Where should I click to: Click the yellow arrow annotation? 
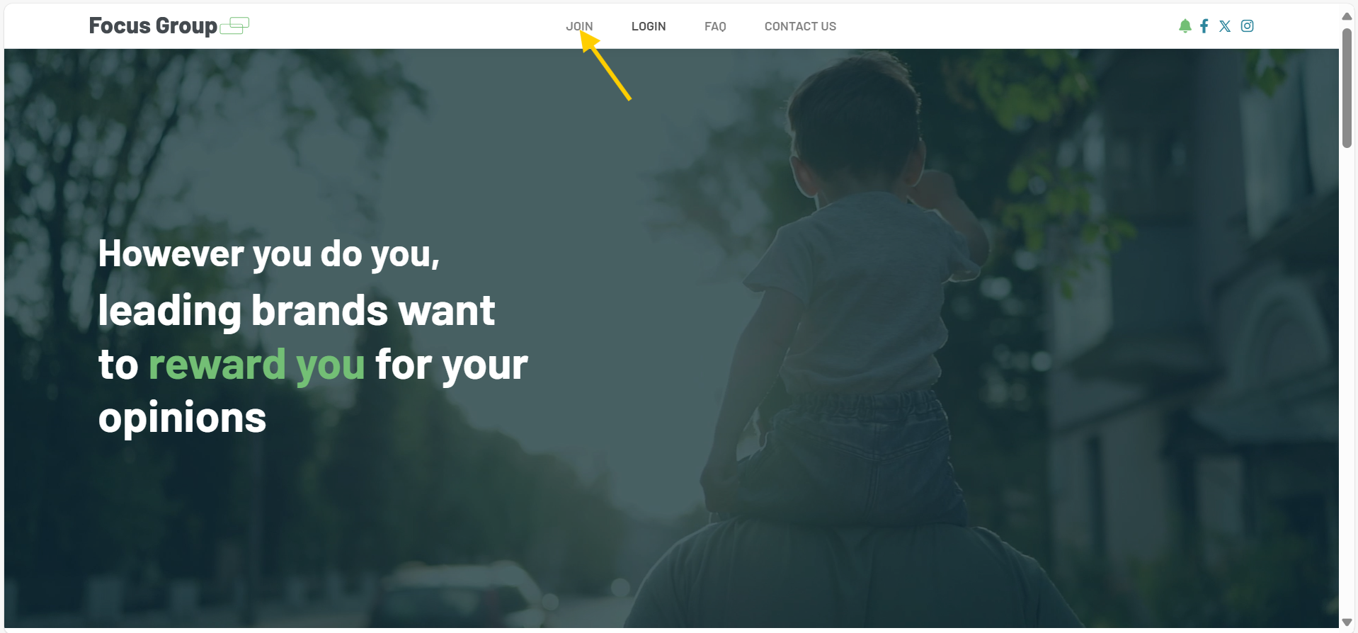point(605,66)
